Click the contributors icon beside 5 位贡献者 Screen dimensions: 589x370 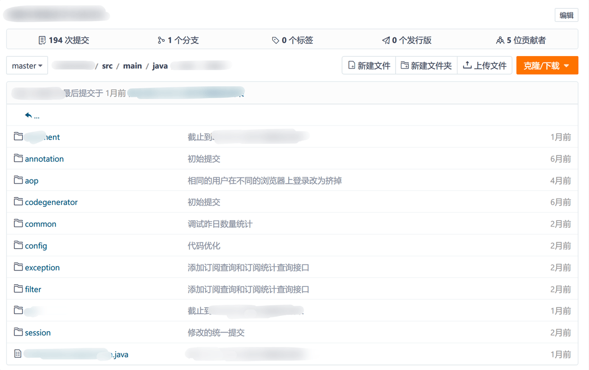click(x=500, y=40)
